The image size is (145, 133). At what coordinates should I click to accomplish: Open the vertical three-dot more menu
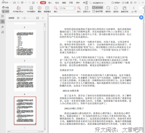[x=139, y=3]
